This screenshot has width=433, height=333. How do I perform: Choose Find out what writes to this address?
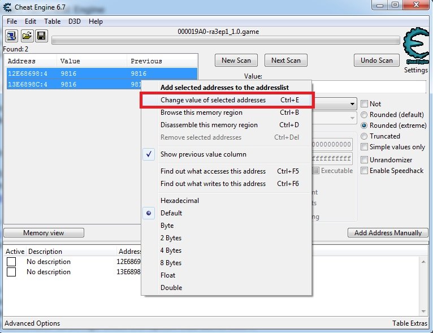point(227,184)
